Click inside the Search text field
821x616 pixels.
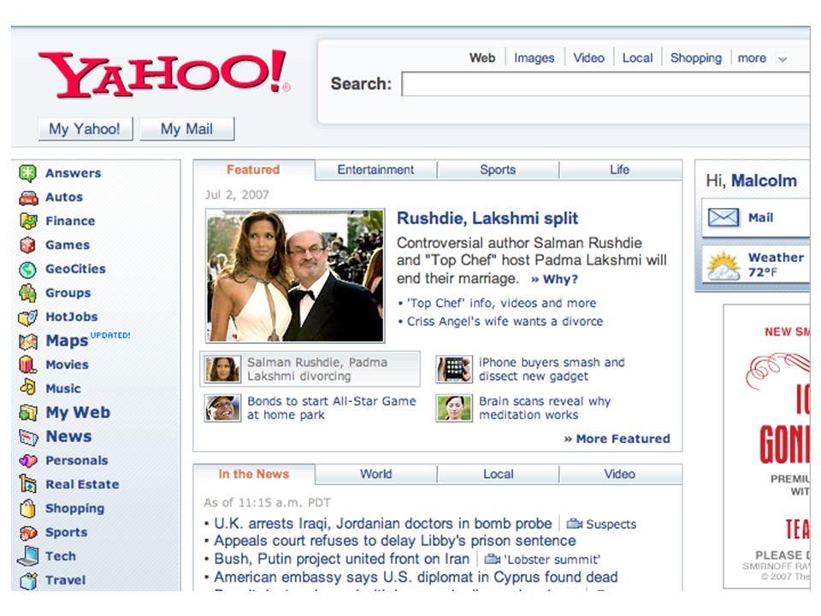click(605, 85)
